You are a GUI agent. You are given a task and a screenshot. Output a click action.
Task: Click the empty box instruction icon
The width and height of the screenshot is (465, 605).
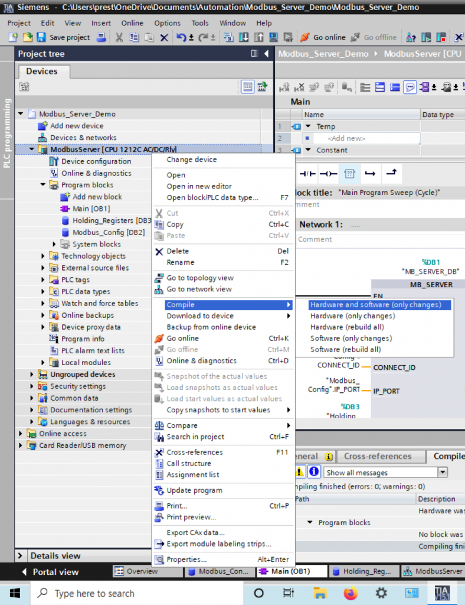(x=349, y=174)
